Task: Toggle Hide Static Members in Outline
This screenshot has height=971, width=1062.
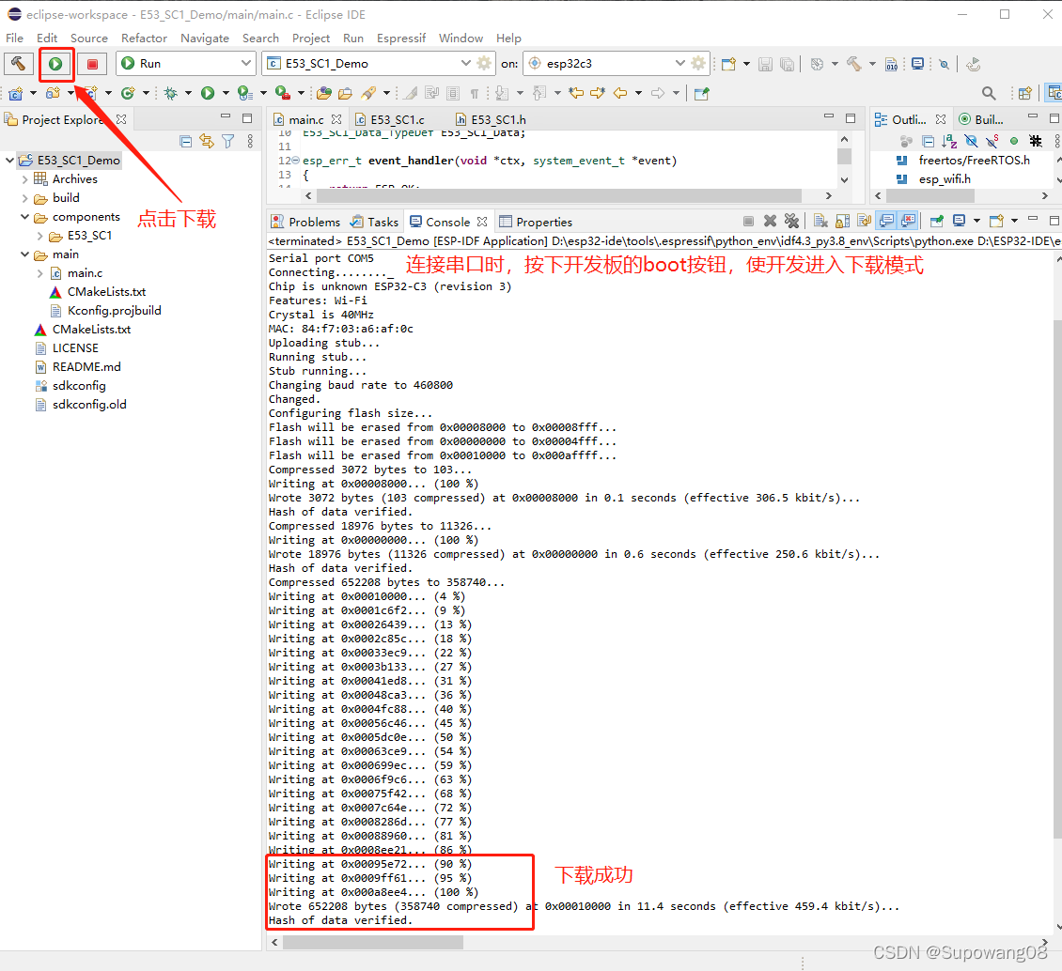Action: coord(992,142)
